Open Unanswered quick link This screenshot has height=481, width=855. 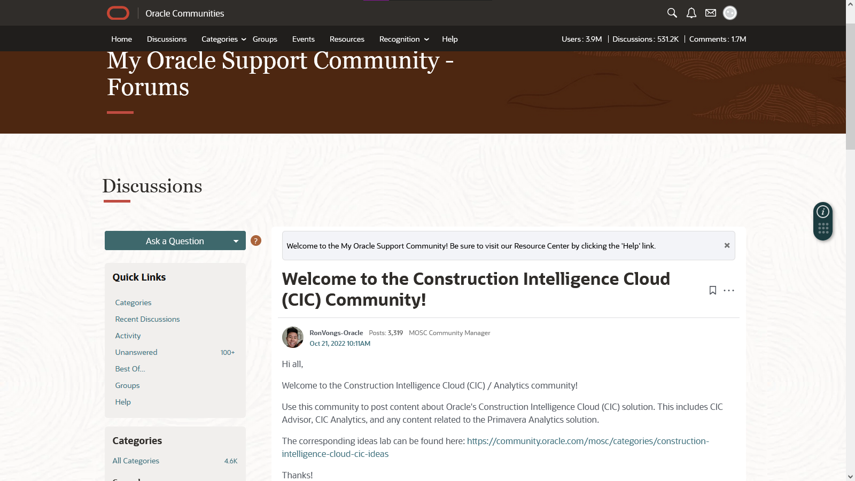click(136, 352)
